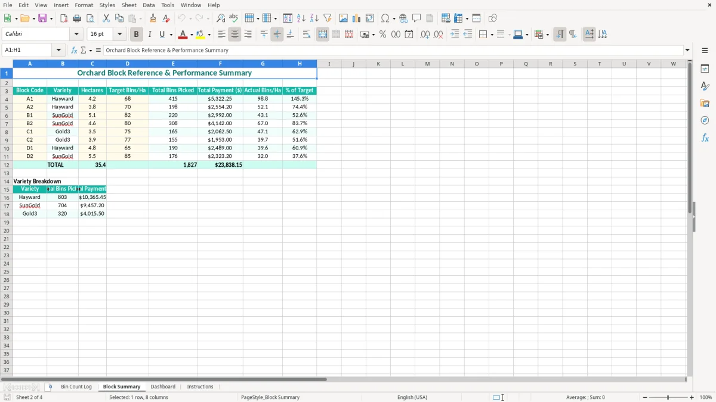
Task: Switch to Dashboard sheet tab
Action: 163,387
